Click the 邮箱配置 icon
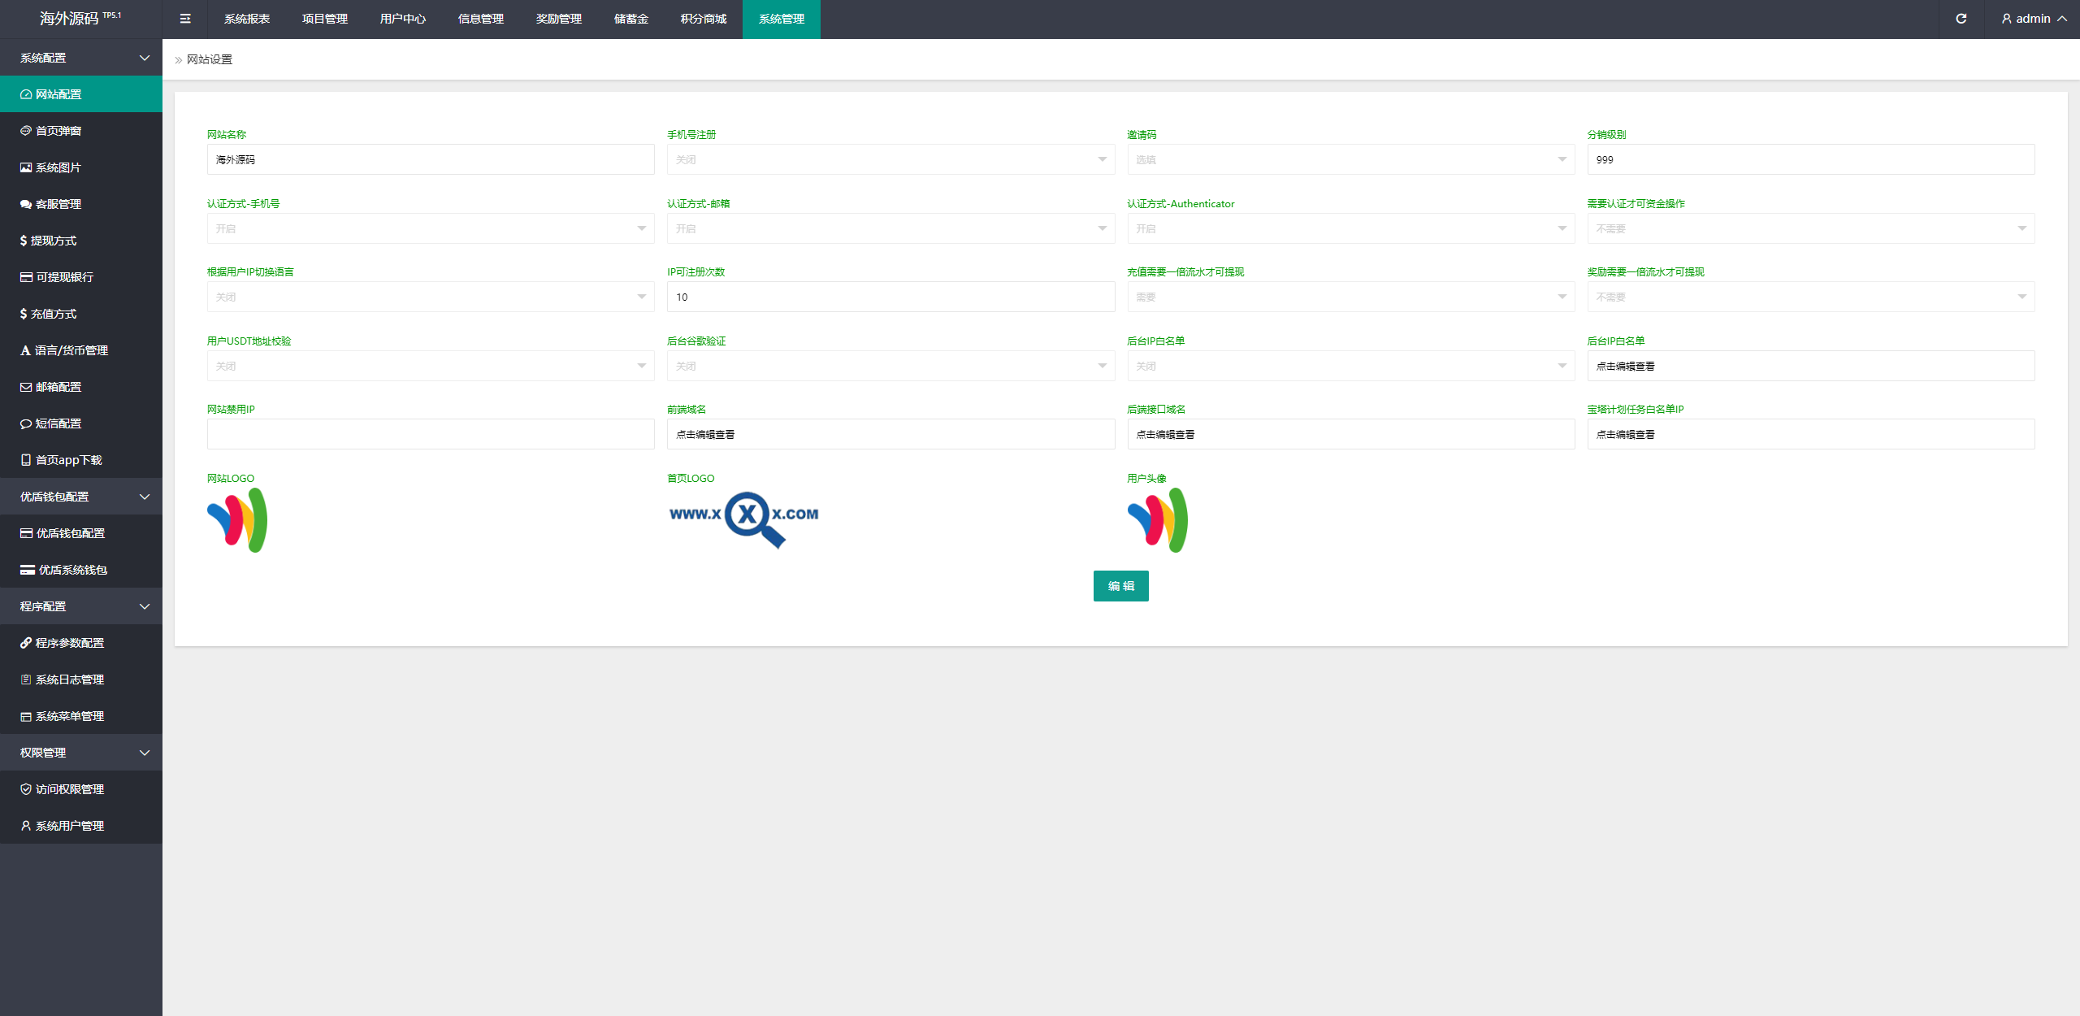2080x1016 pixels. (25, 386)
